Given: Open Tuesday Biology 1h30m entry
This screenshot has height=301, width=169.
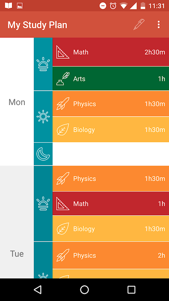Looking at the screenshot, I should 111,229.
